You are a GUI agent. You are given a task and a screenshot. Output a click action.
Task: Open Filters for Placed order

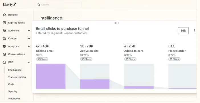(174, 59)
